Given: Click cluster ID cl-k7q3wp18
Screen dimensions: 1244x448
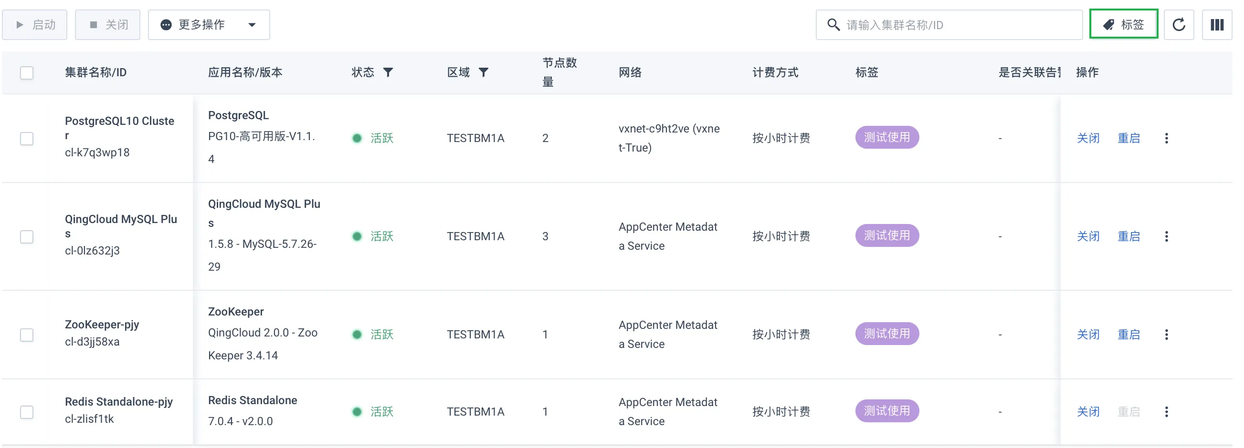Looking at the screenshot, I should click(97, 153).
